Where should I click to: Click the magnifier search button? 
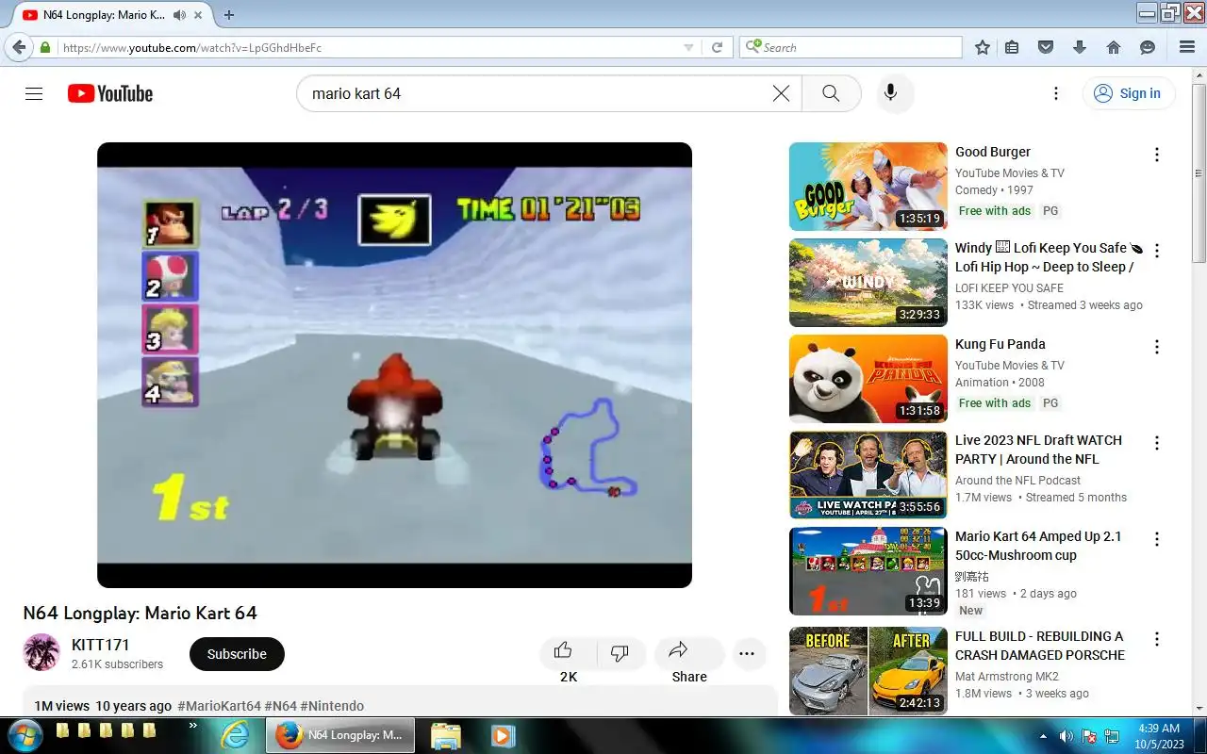point(831,93)
